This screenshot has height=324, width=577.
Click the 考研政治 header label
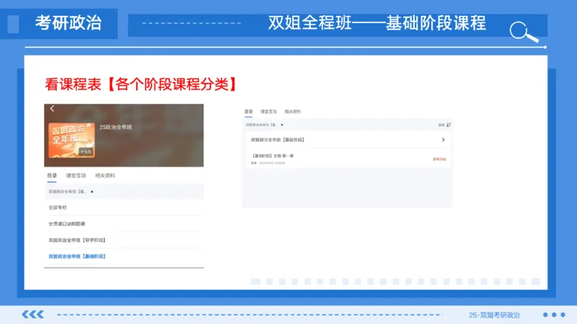click(x=69, y=23)
